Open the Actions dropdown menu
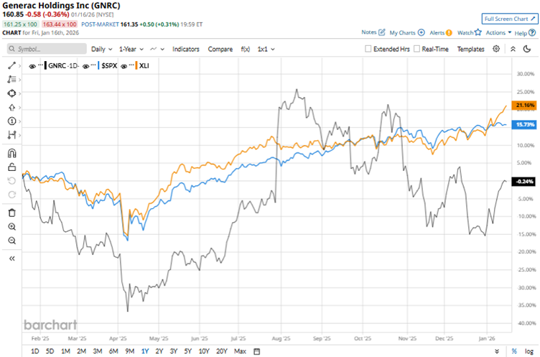The width and height of the screenshot is (540, 357). click(x=498, y=32)
